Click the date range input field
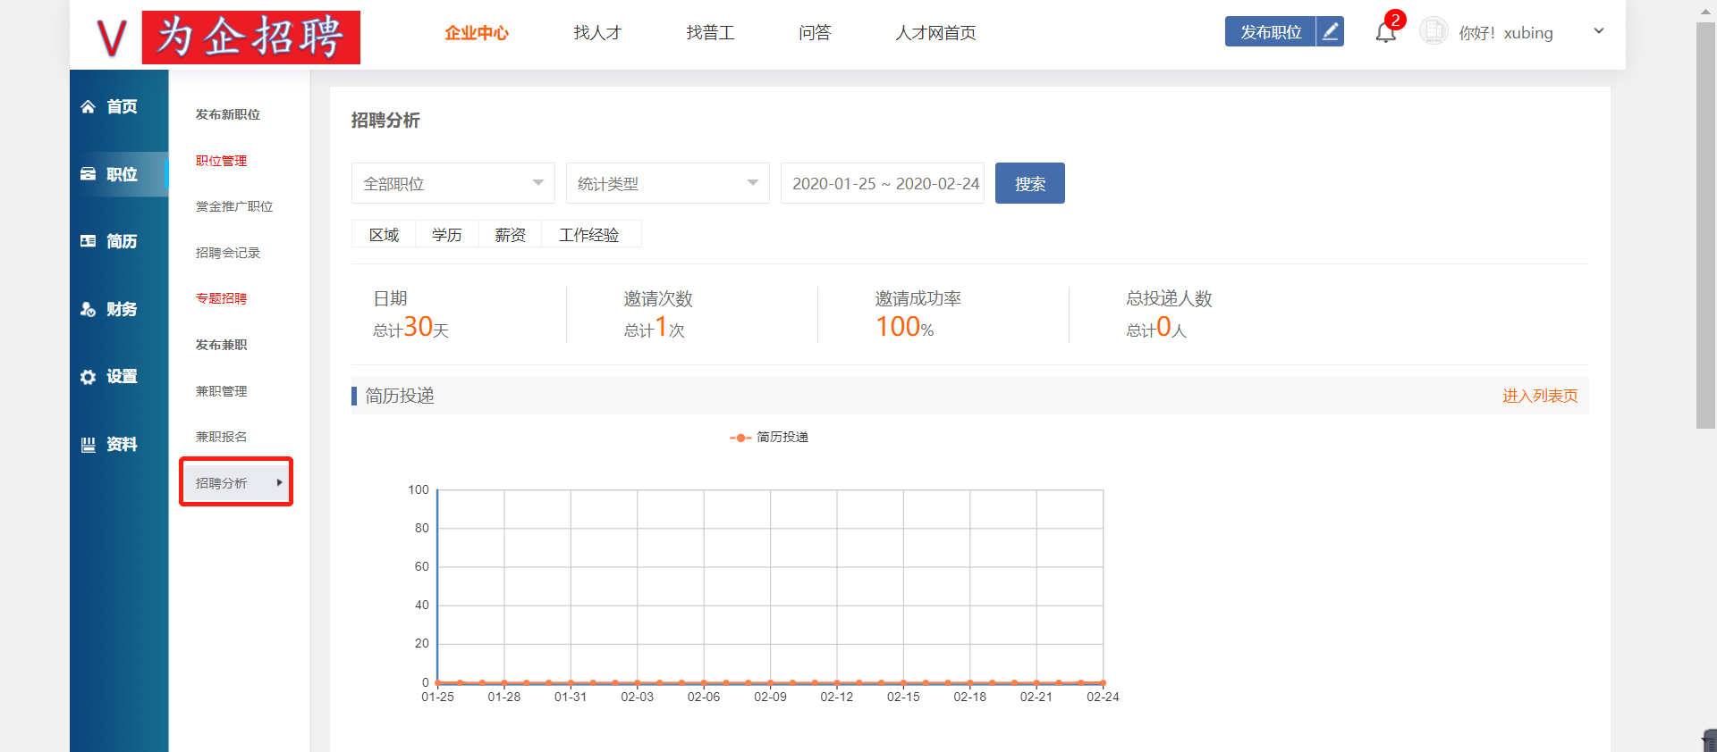This screenshot has width=1717, height=752. click(x=883, y=183)
